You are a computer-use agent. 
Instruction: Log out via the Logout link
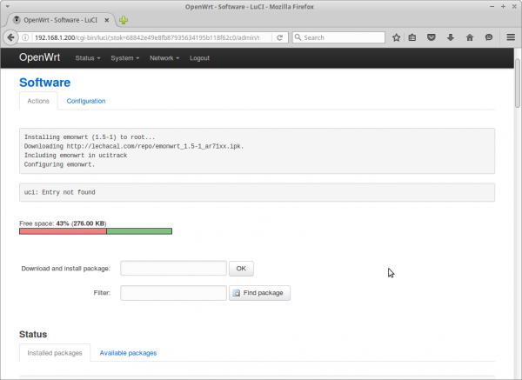pyautogui.click(x=199, y=58)
